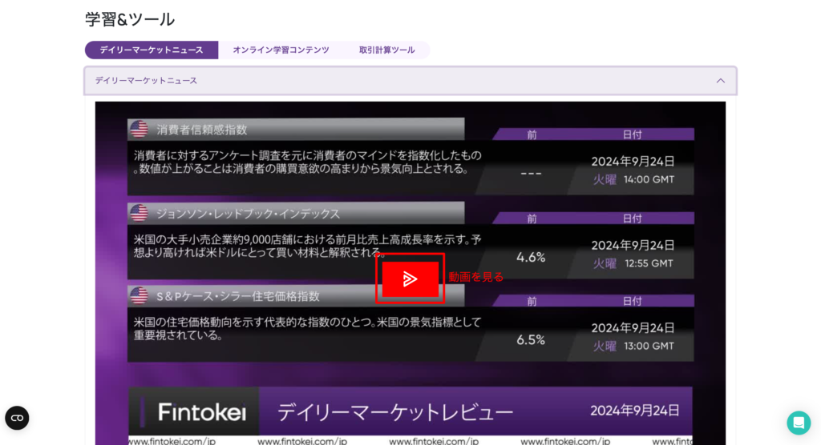Switch to デイリーマーケットニュース tab
The image size is (821, 445).
pos(152,50)
